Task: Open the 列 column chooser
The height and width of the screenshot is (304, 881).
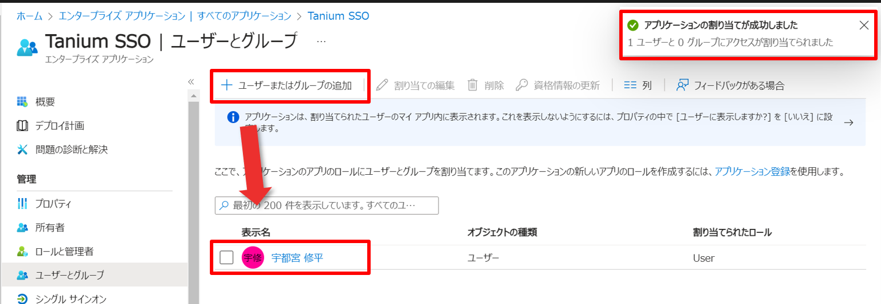Action: pos(638,85)
